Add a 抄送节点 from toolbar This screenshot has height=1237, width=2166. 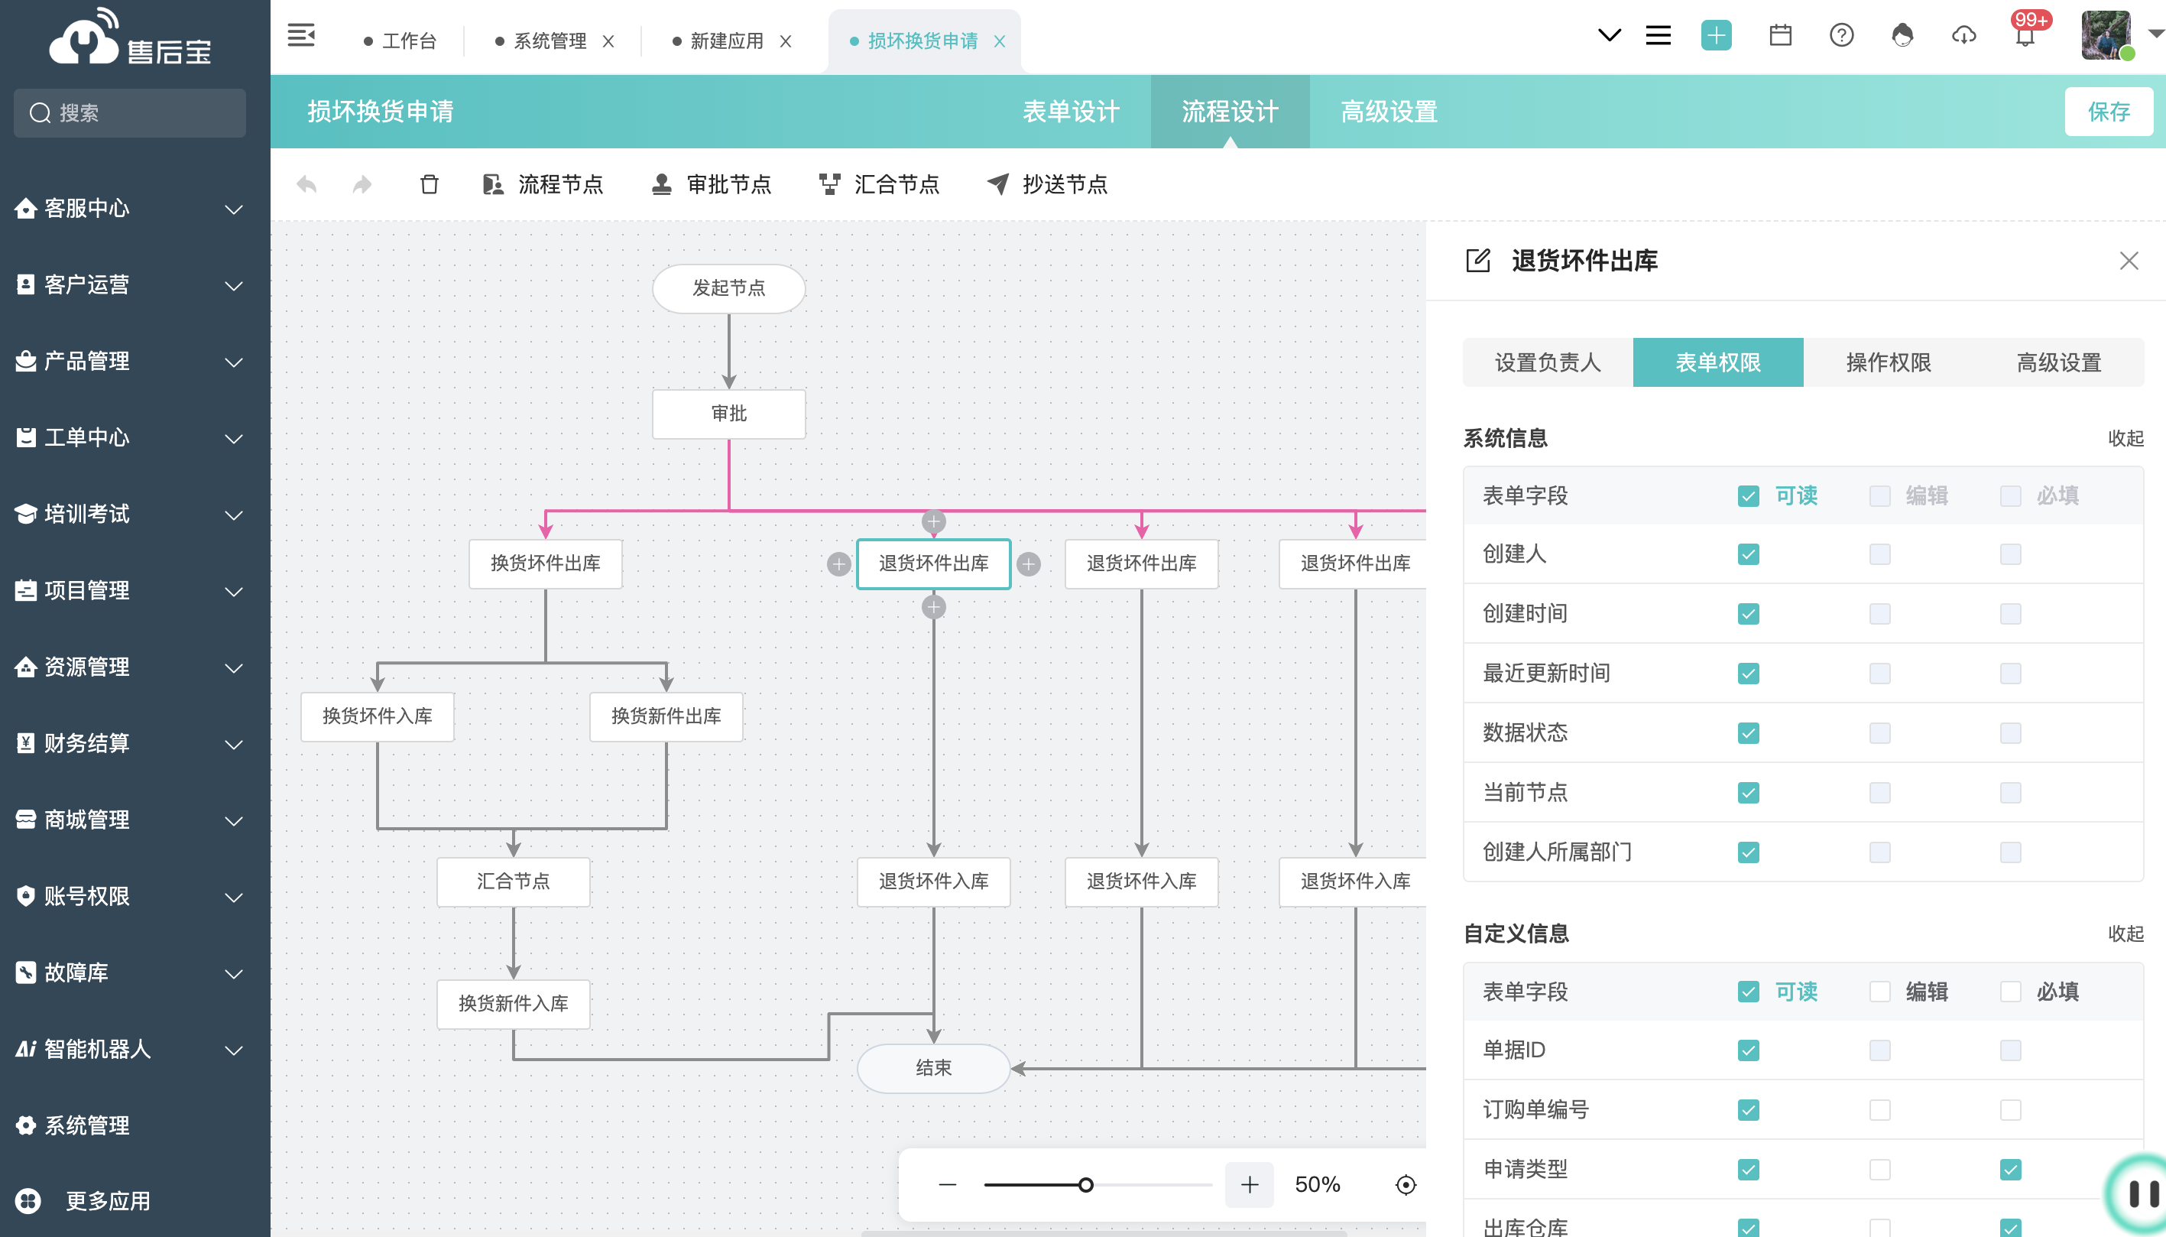coord(1048,184)
